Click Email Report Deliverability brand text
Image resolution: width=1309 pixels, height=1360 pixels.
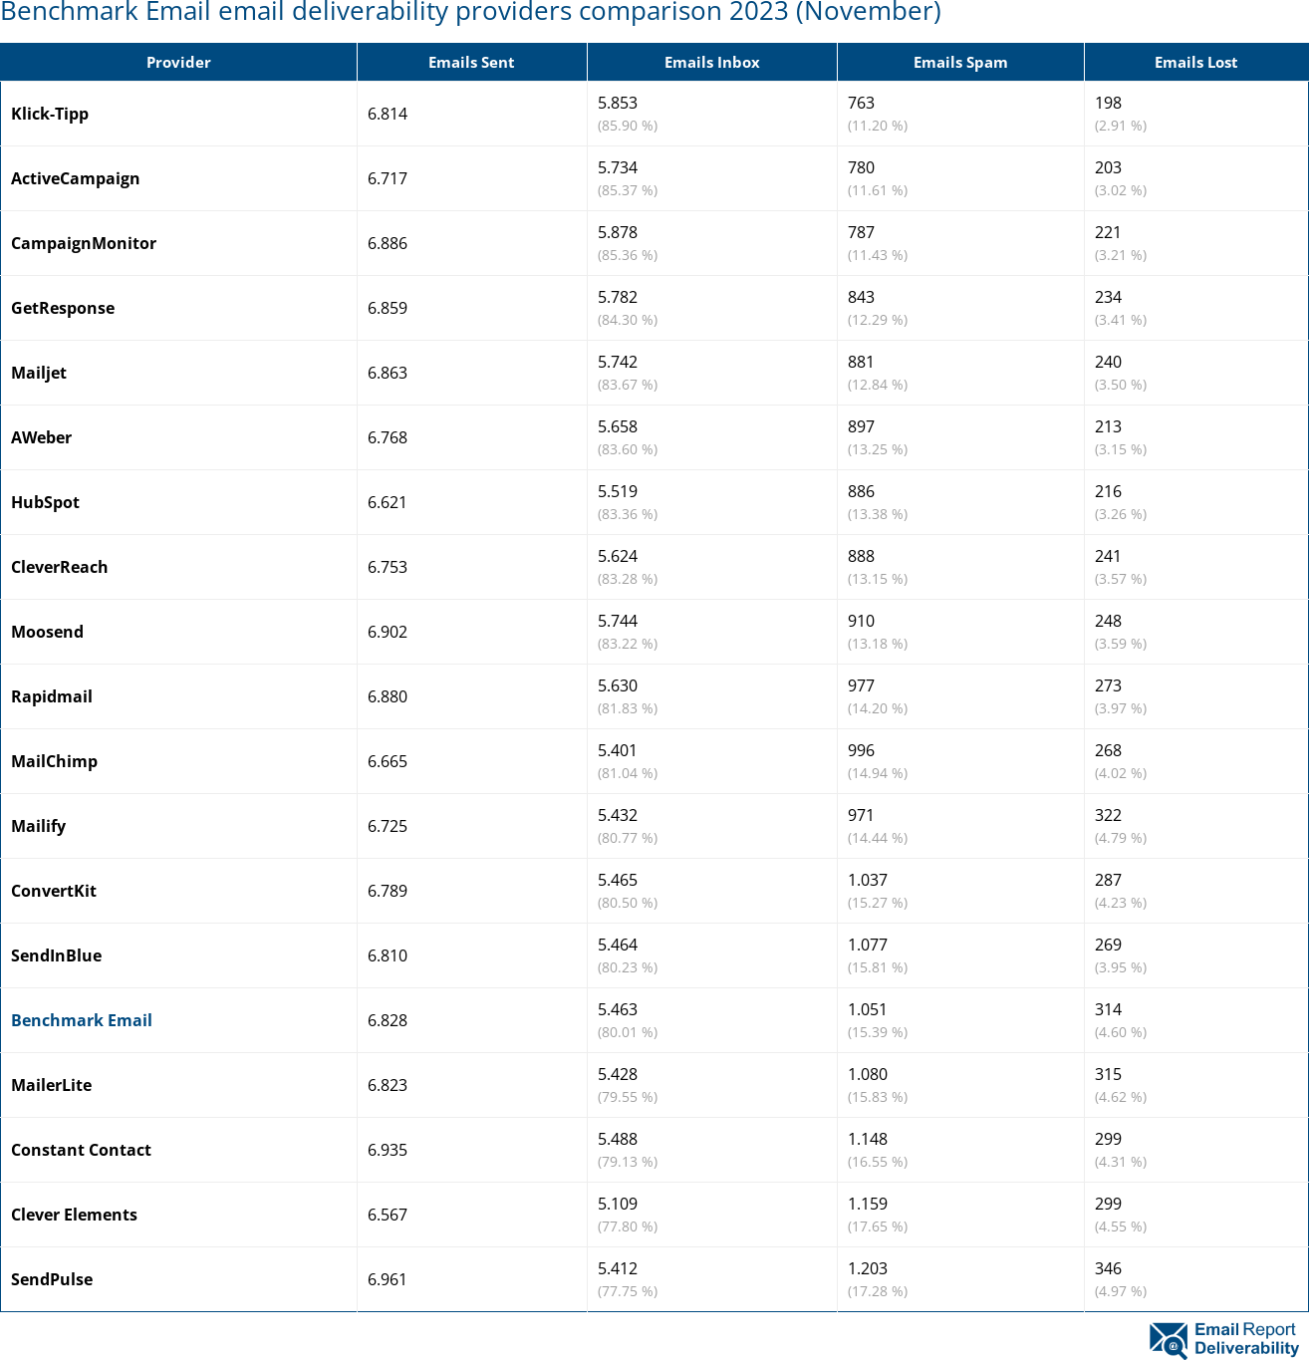pos(1246,1339)
